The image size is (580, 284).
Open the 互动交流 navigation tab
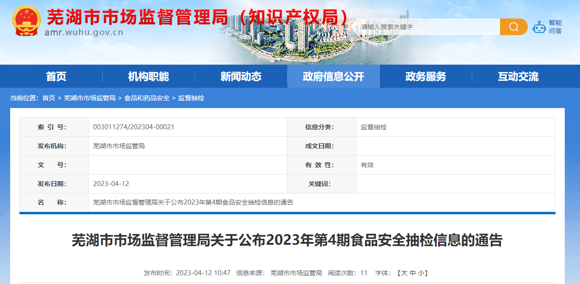(x=519, y=77)
